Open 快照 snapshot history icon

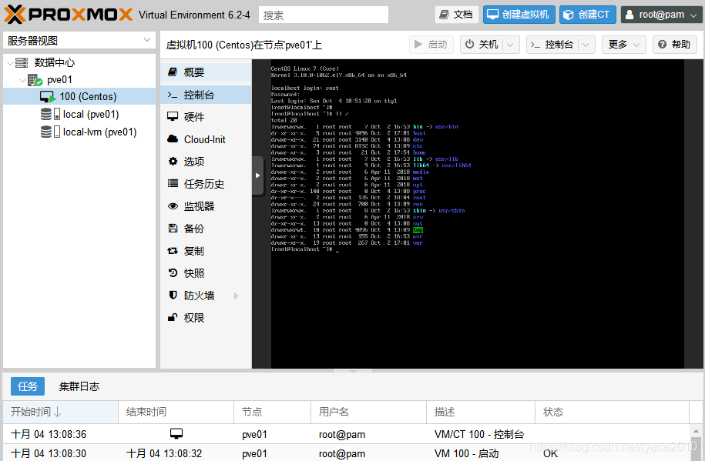[173, 272]
